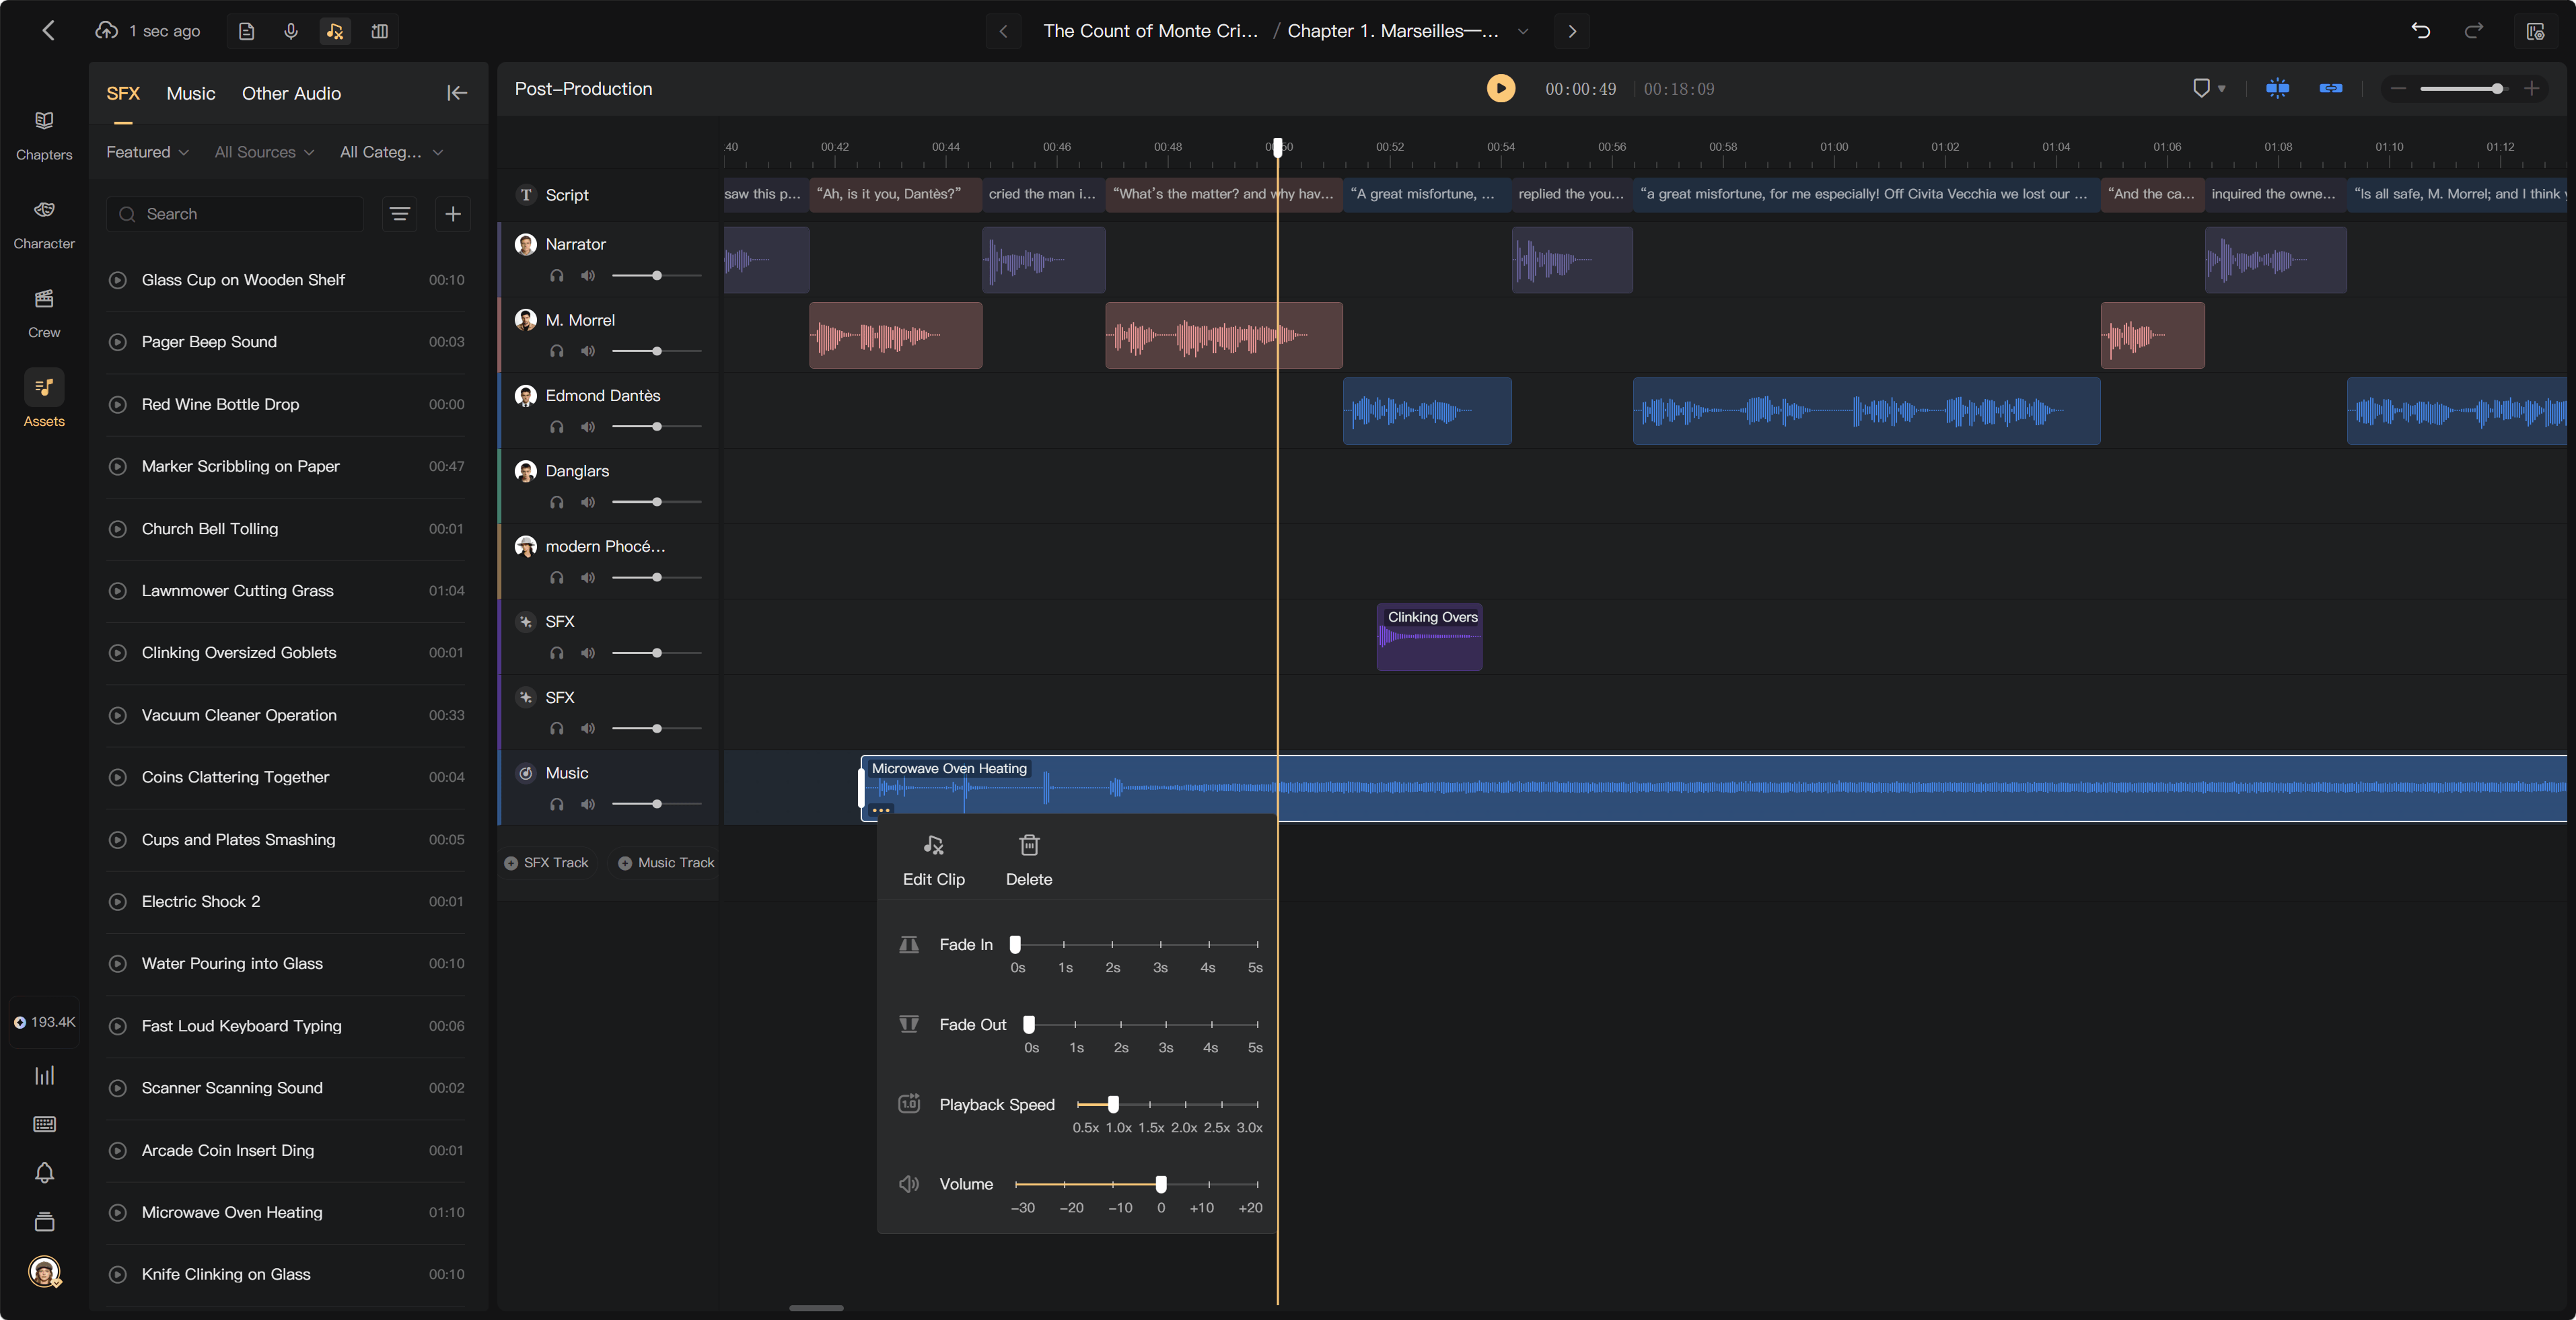
Task: Switch to the microphone recording mode icon
Action: click(291, 31)
